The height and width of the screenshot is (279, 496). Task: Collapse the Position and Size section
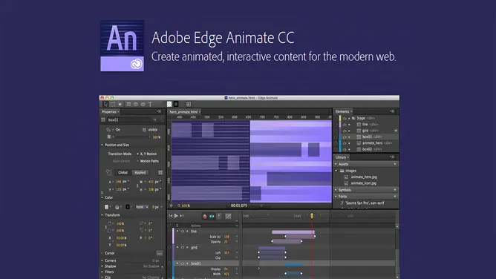[102, 145]
